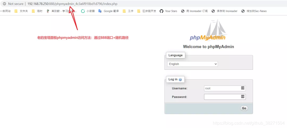Screen dimensions: 287x128
Task: Open the 一些网站 bookmark
Action: point(5,11)
